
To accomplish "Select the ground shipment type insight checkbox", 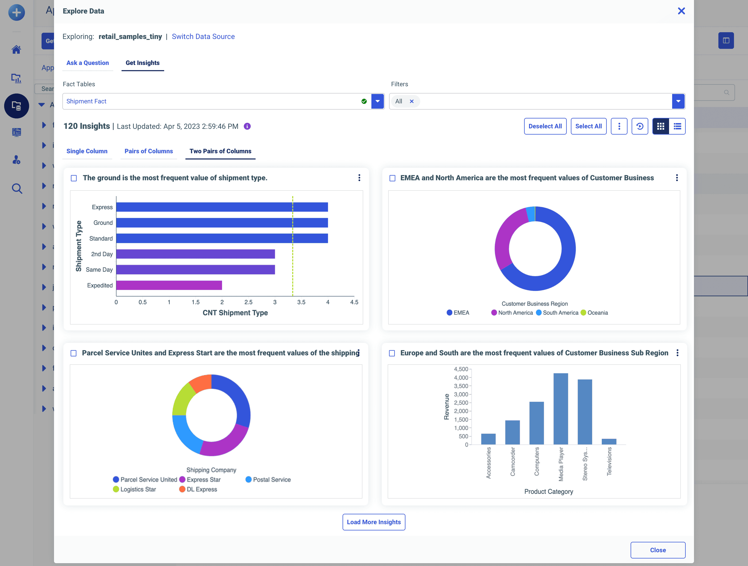I will click(x=74, y=178).
